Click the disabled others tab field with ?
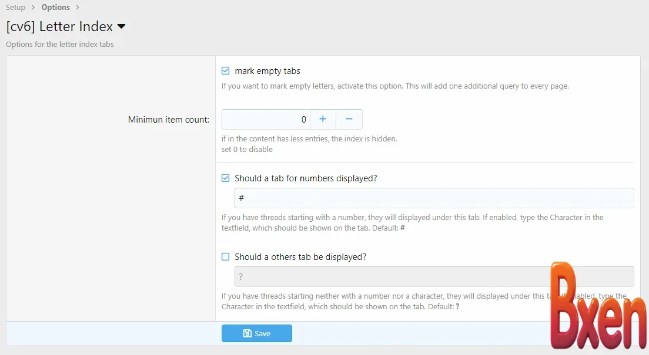 388,276
